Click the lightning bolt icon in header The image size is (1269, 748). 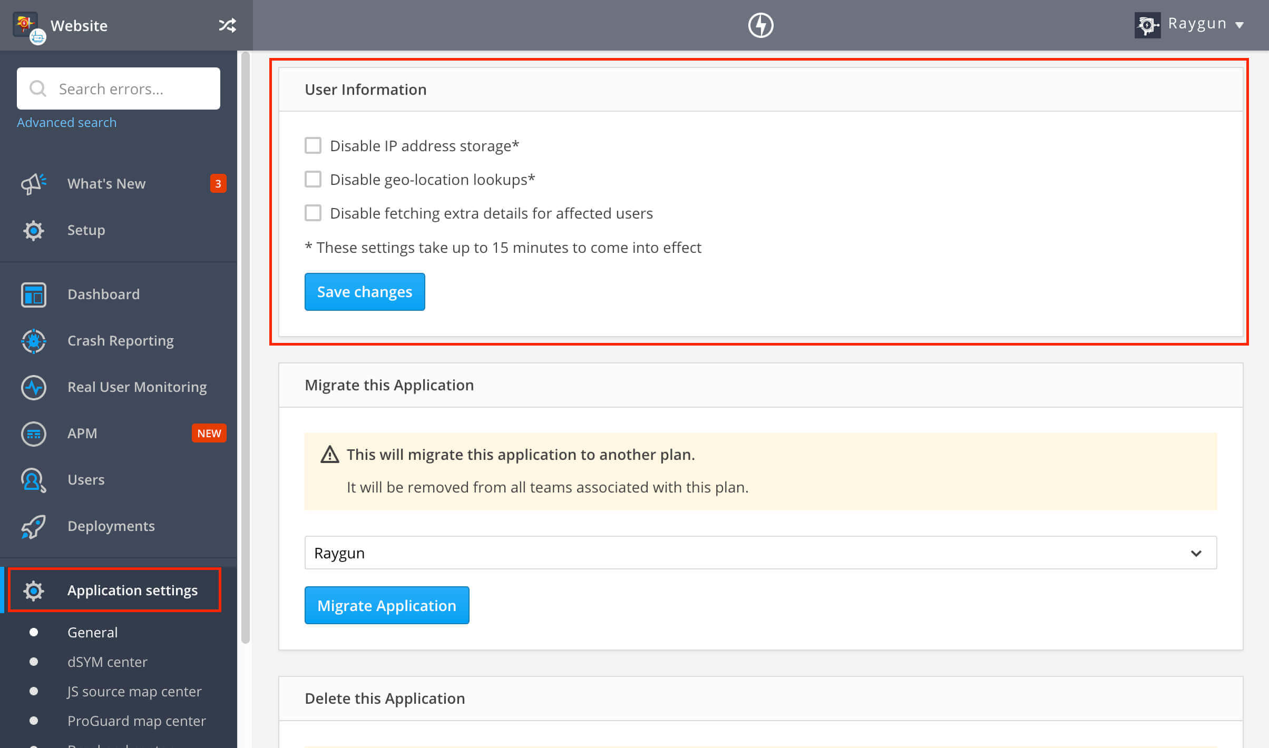coord(760,25)
